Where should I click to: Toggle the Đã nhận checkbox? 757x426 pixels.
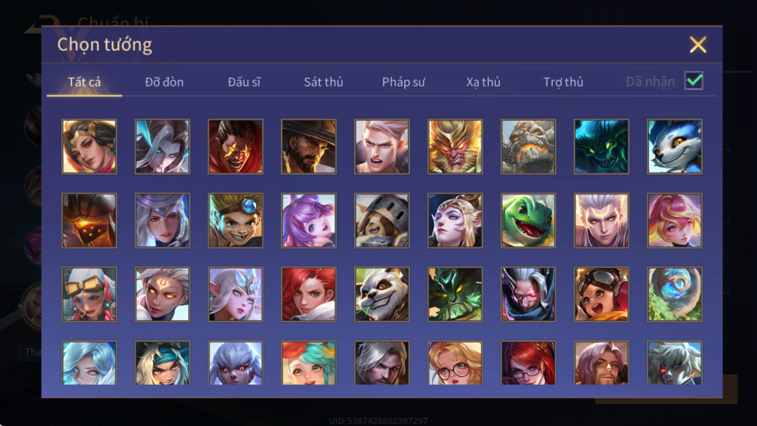[x=694, y=81]
